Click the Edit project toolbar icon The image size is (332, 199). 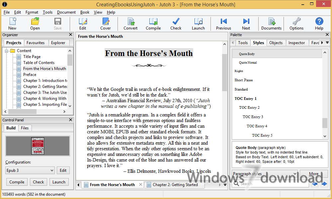83,24
